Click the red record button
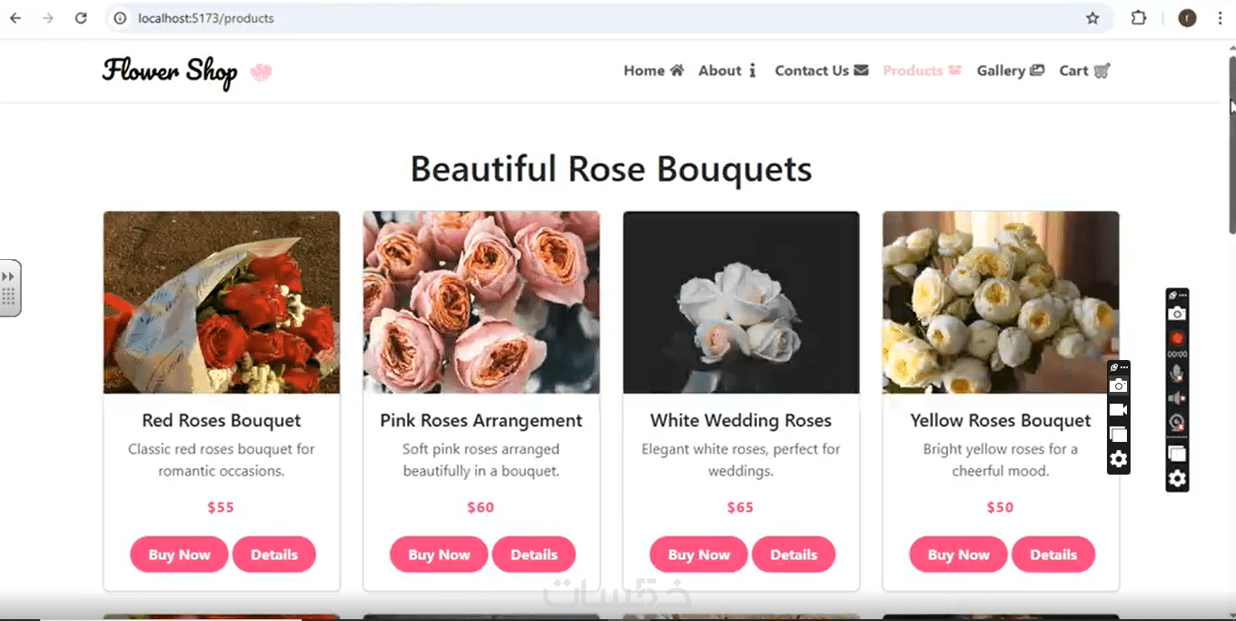Image resolution: width=1236 pixels, height=621 pixels. [x=1177, y=338]
